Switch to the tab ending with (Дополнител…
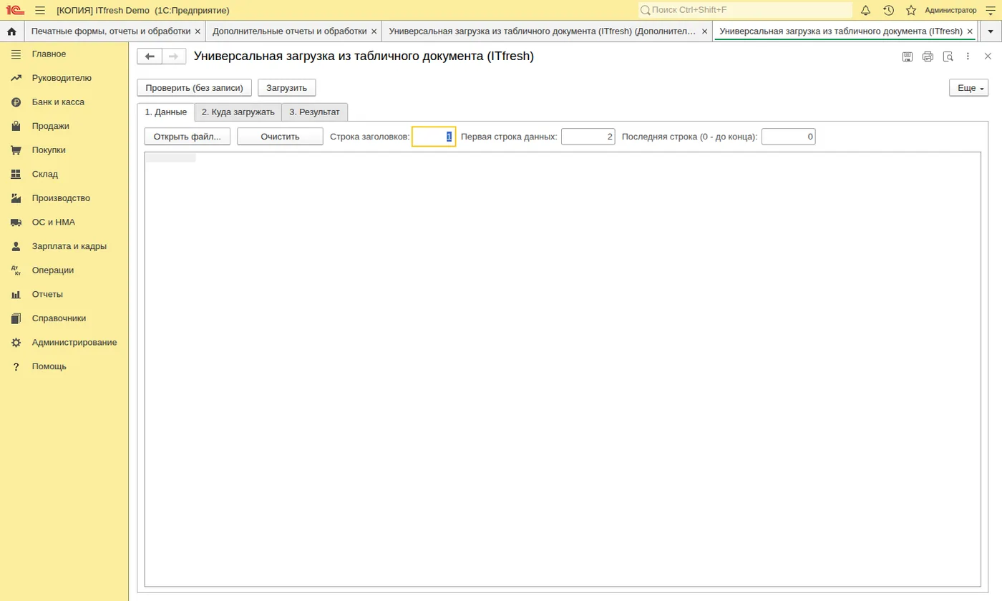Screen dimensions: 1002x601 coord(542,31)
